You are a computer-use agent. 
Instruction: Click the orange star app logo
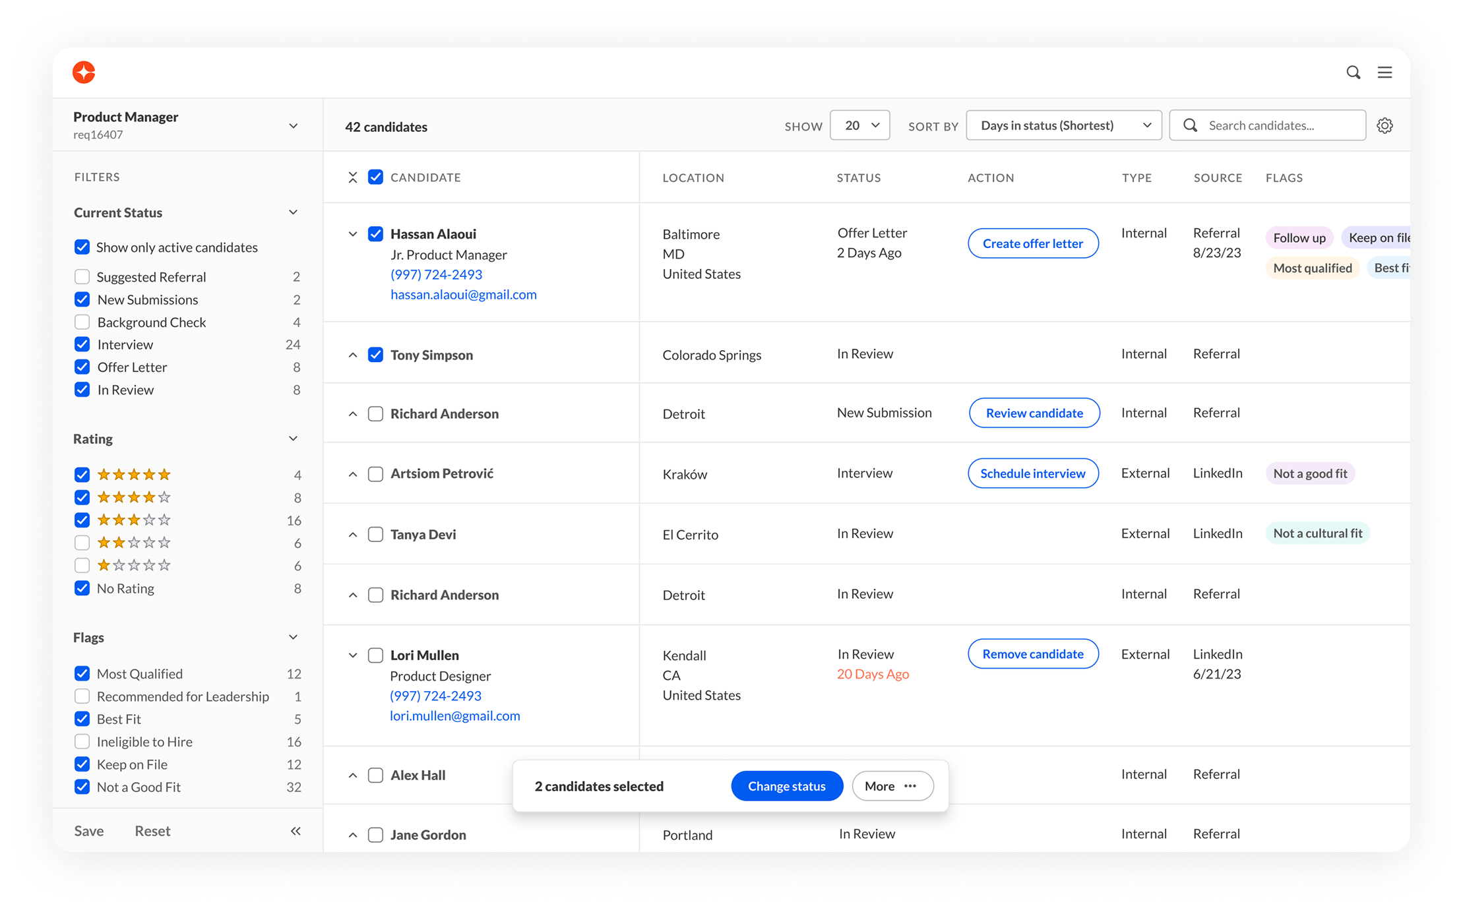coord(84,73)
